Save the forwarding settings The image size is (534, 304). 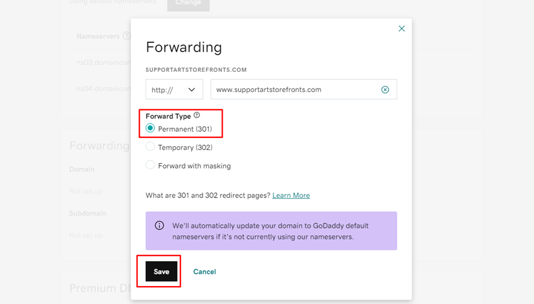(161, 272)
